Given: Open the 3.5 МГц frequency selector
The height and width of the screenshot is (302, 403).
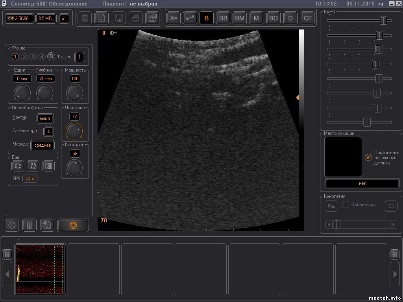Looking at the screenshot, I should pyautogui.click(x=46, y=18).
